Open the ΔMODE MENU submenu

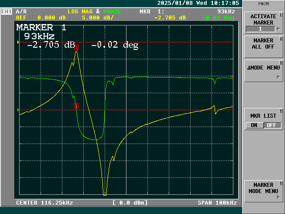pyautogui.click(x=263, y=68)
